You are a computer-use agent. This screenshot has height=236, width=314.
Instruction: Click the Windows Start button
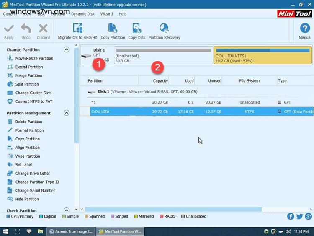(x=5, y=231)
